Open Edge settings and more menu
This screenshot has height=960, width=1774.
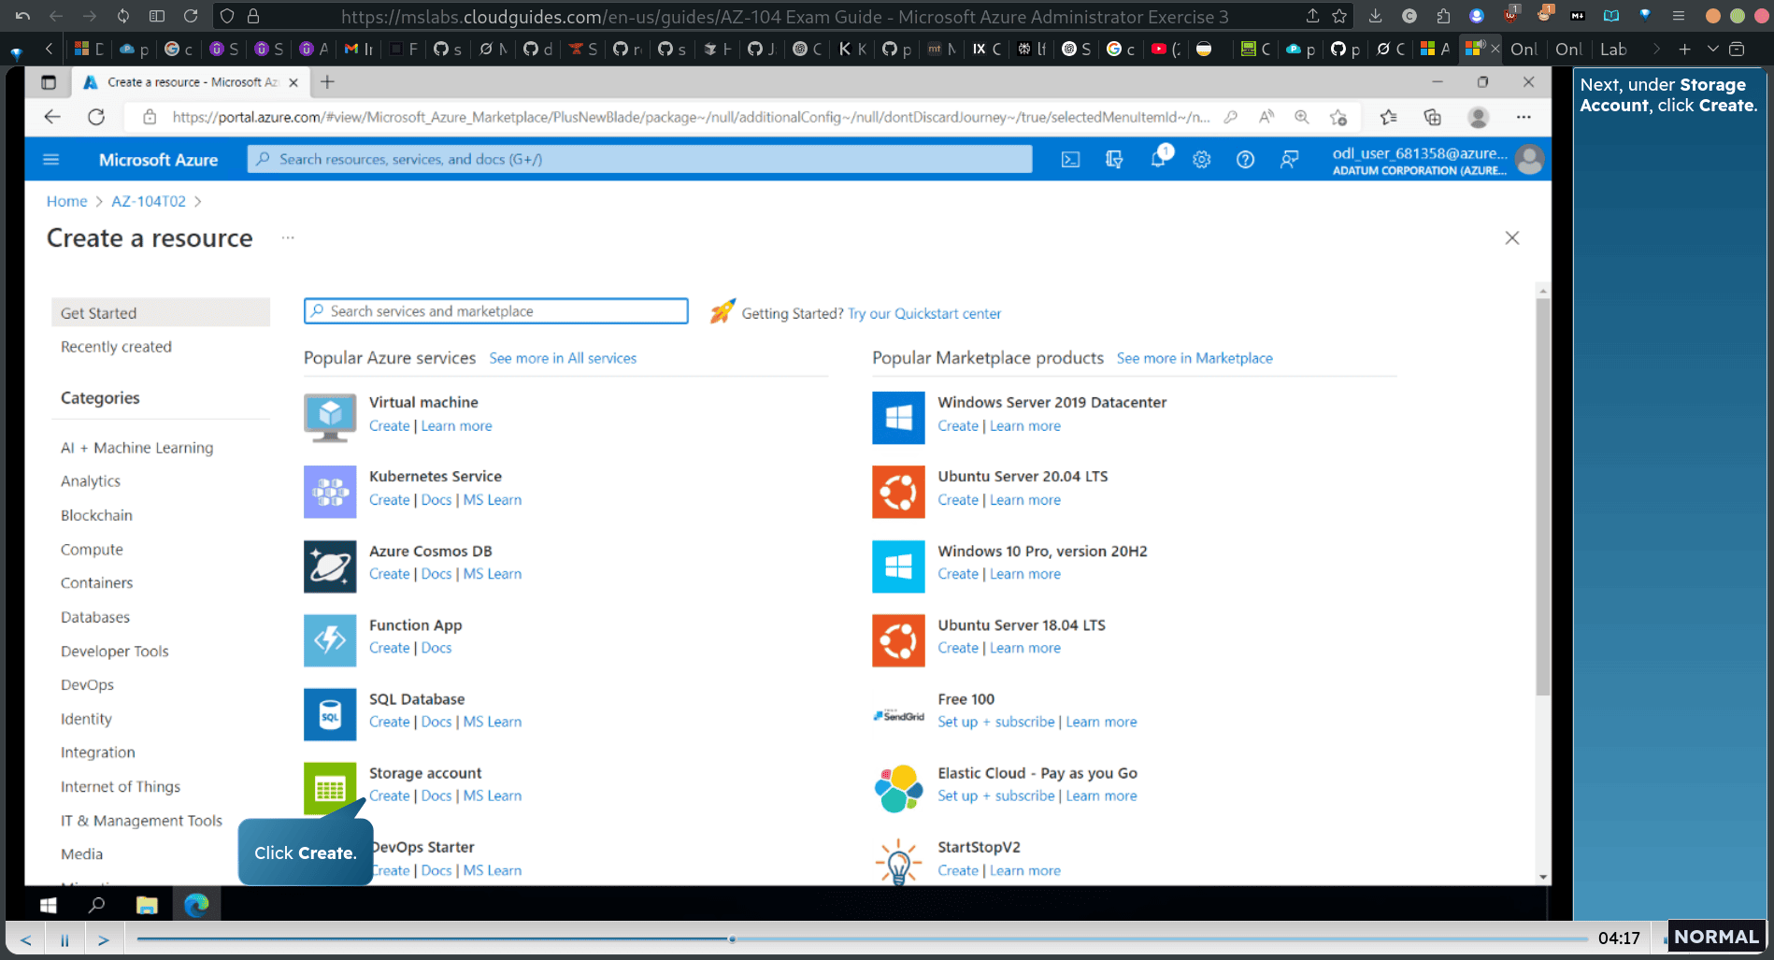pos(1524,117)
